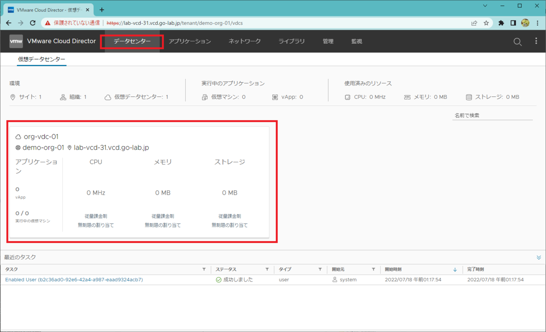Image resolution: width=546 pixels, height=332 pixels.
Task: Reload the page with refresh icon
Action: (33, 23)
